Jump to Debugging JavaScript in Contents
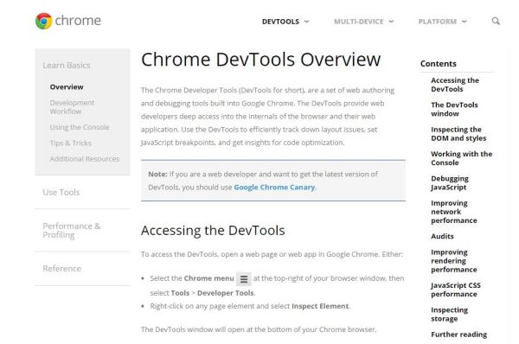Viewport: 519px width, 344px height. (x=450, y=183)
